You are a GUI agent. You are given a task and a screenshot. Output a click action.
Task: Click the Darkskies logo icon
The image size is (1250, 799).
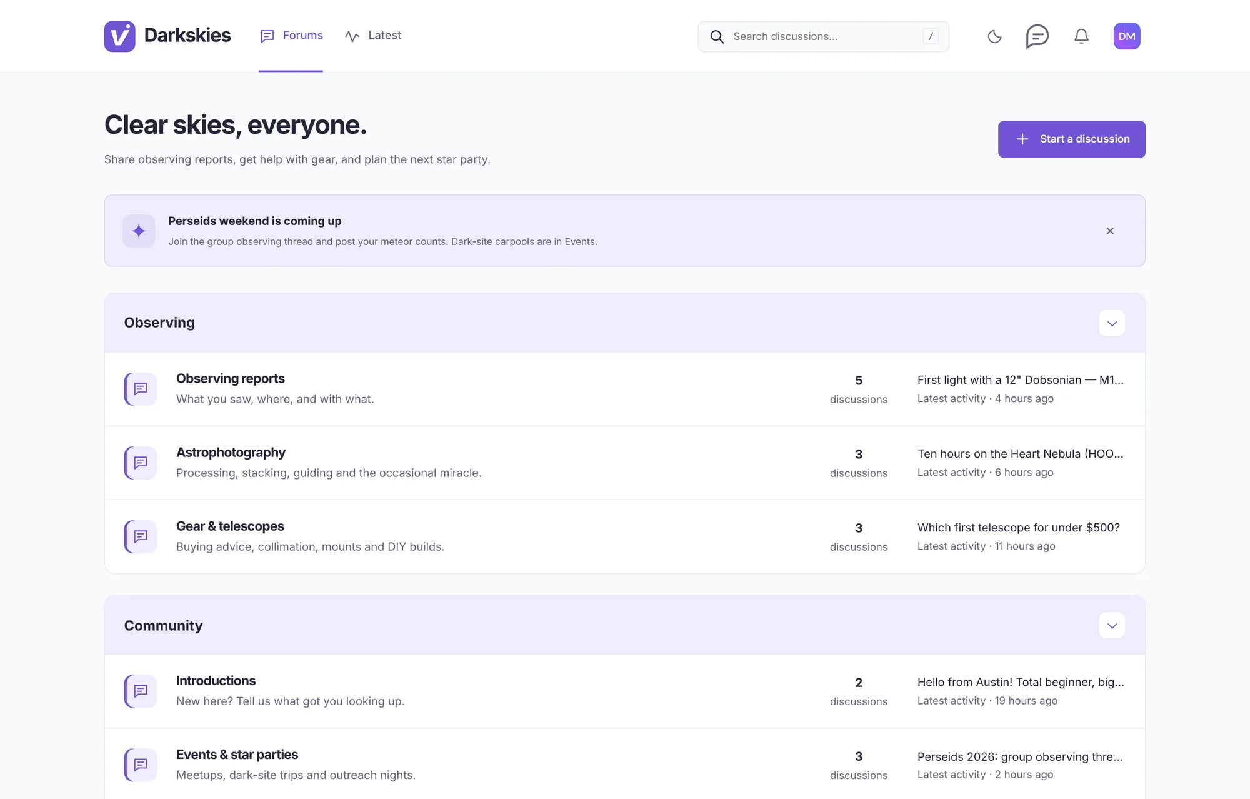pyautogui.click(x=119, y=36)
